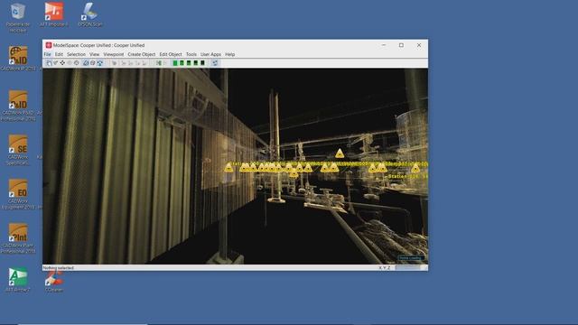This screenshot has height=325, width=578.
Task: Click the 'Nothing selected' status bar text
Action: [x=58, y=268]
